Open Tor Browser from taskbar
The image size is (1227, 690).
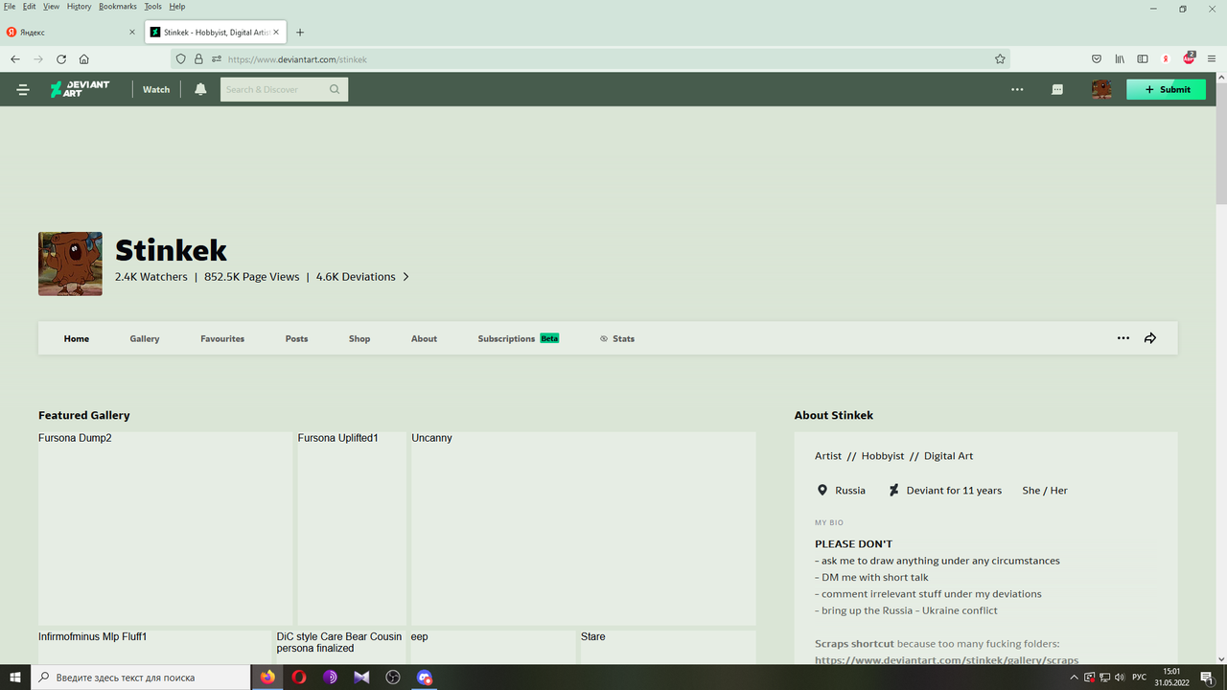pos(331,678)
